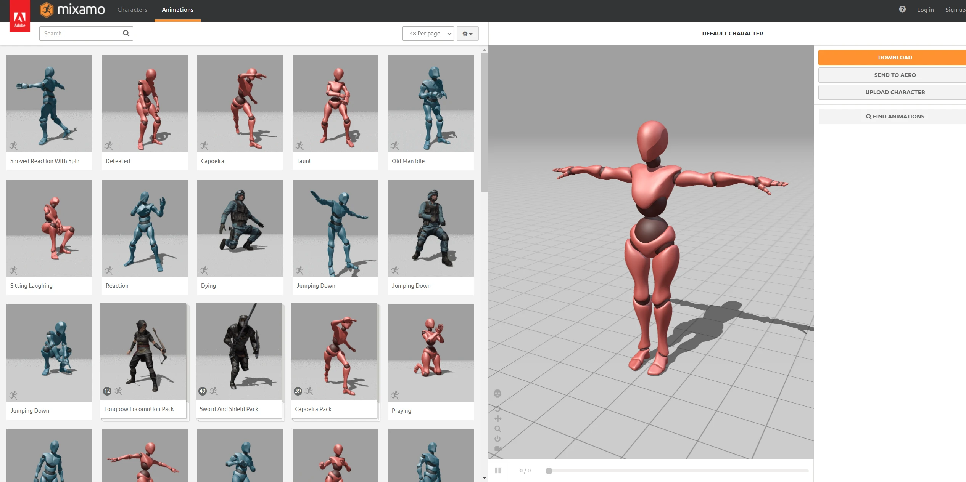Click the 49 count badge on Sword And Shield pack
The width and height of the screenshot is (966, 482).
point(203,391)
